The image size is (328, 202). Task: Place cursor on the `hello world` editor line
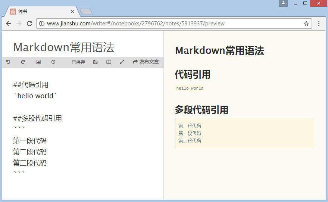pyautogui.click(x=35, y=96)
